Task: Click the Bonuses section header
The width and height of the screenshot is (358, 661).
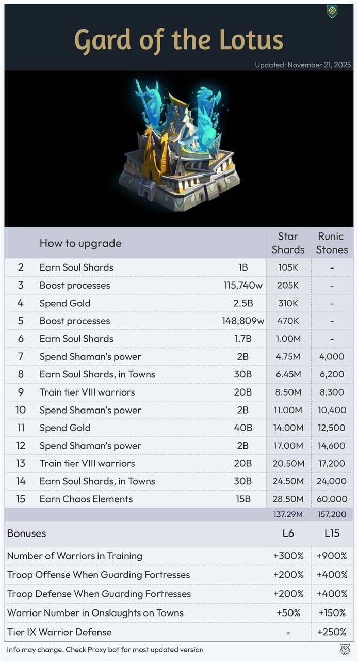Action: [x=27, y=533]
